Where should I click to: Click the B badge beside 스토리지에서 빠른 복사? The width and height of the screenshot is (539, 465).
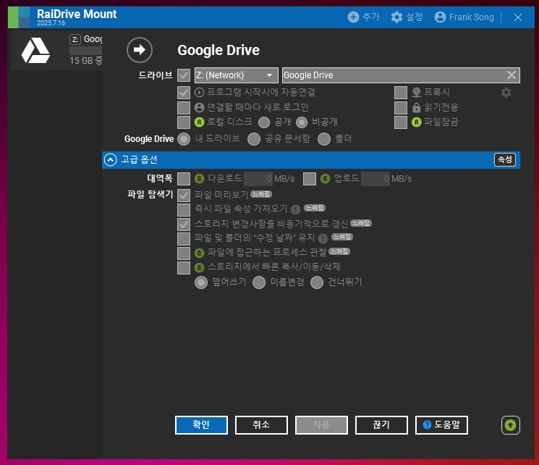[200, 268]
